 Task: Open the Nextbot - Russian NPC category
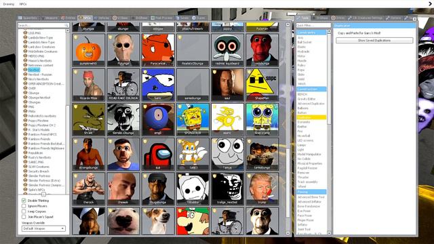40,75
